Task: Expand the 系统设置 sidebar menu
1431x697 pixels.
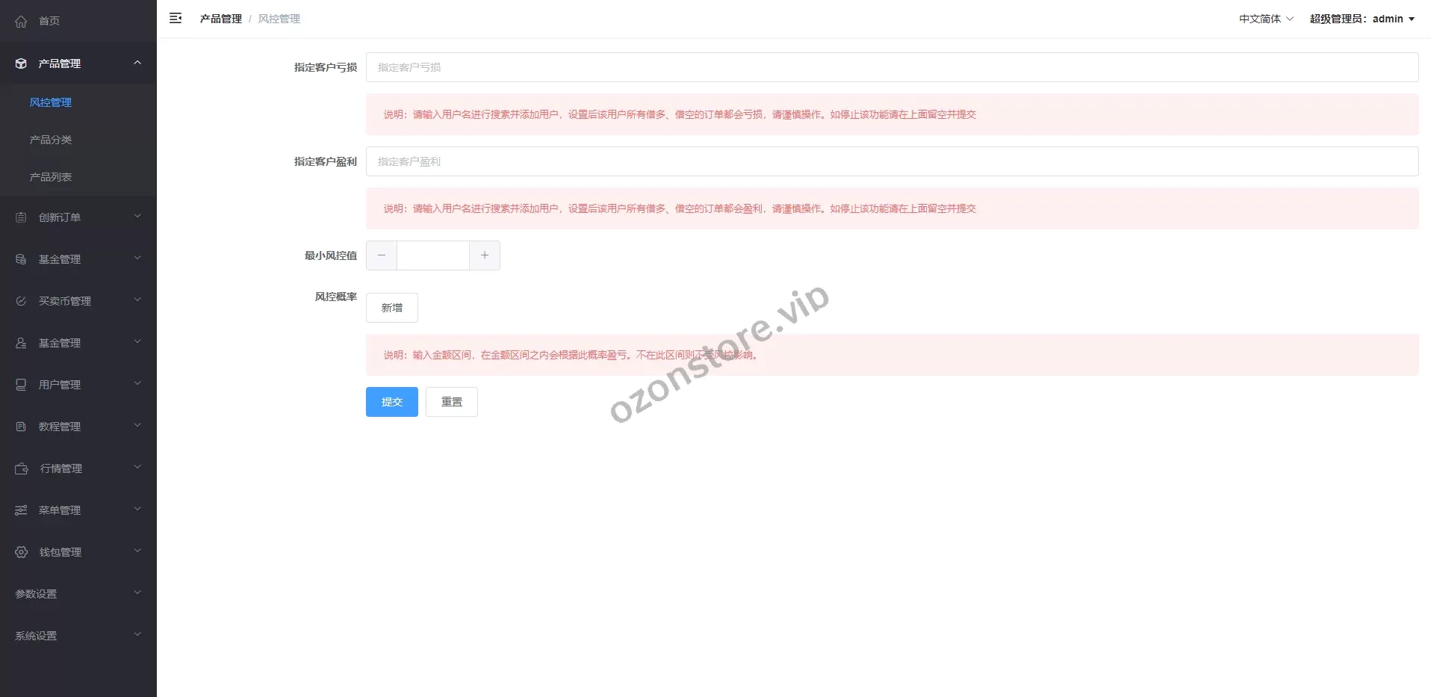Action: (x=78, y=636)
